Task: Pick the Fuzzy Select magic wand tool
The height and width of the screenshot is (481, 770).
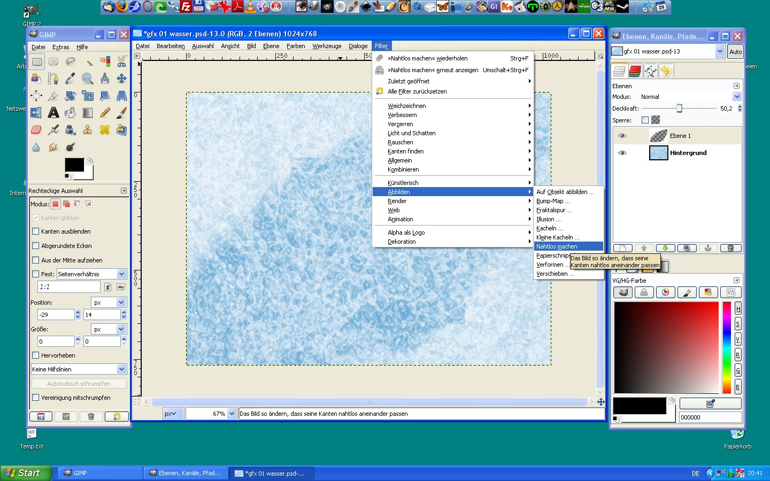Action: click(88, 61)
